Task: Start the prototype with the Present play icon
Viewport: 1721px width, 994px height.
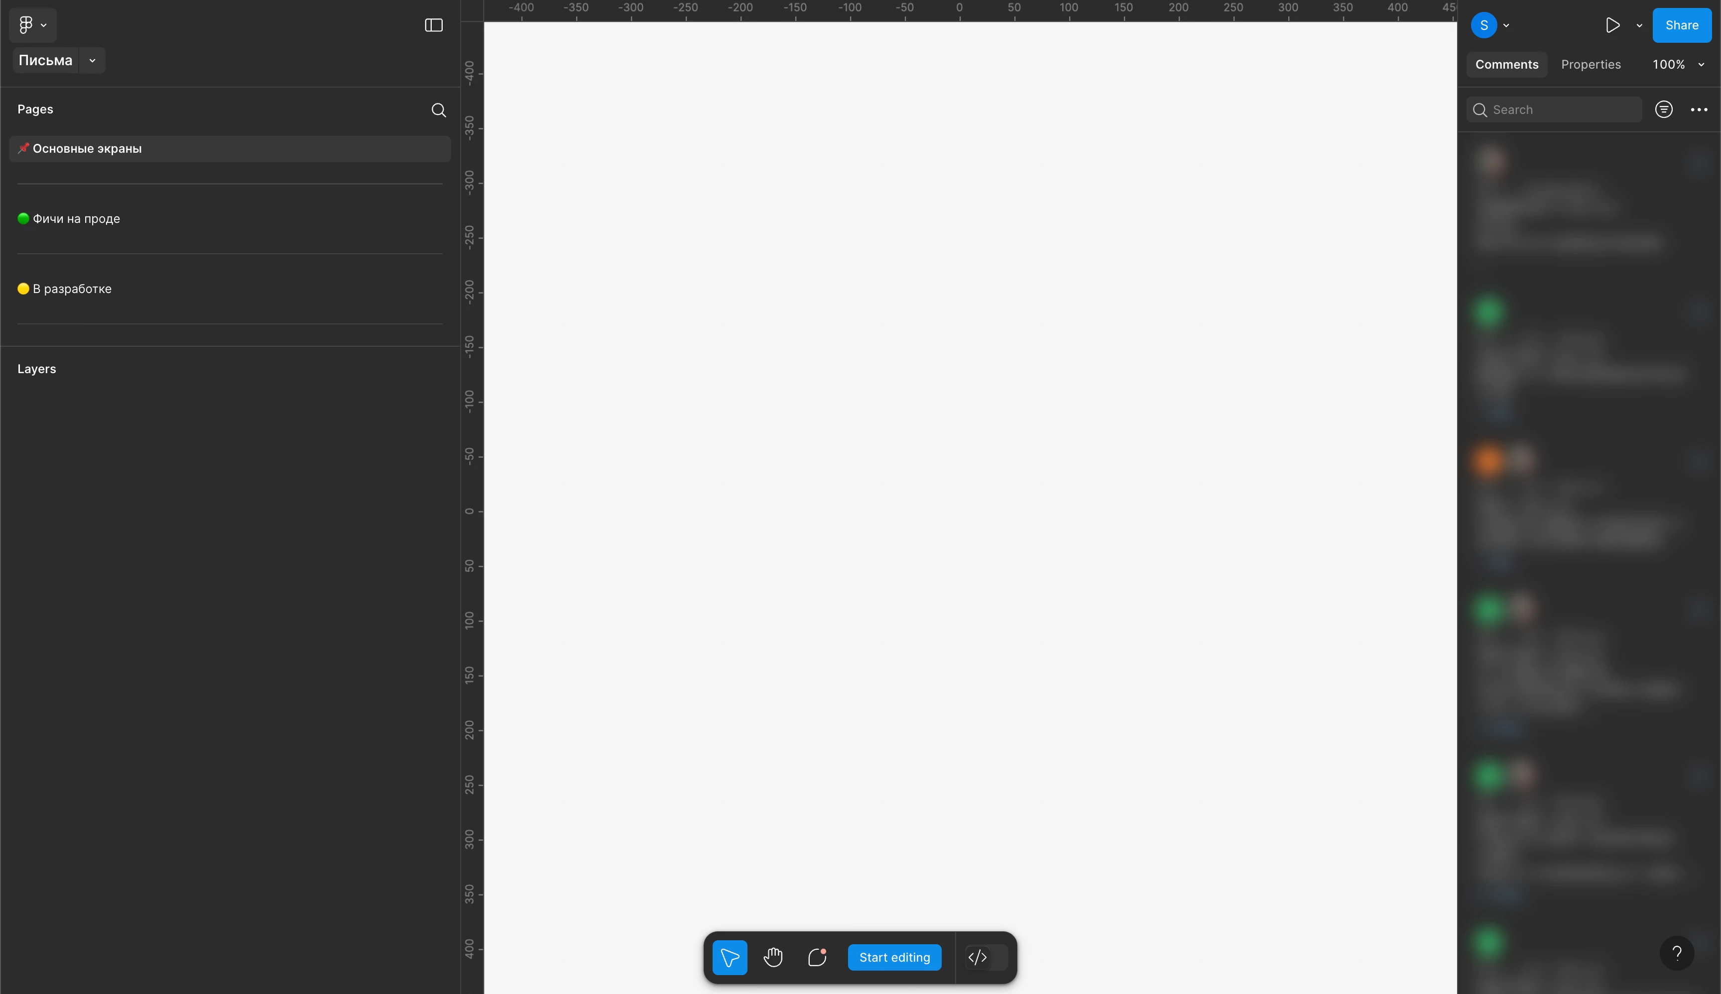Action: tap(1612, 25)
